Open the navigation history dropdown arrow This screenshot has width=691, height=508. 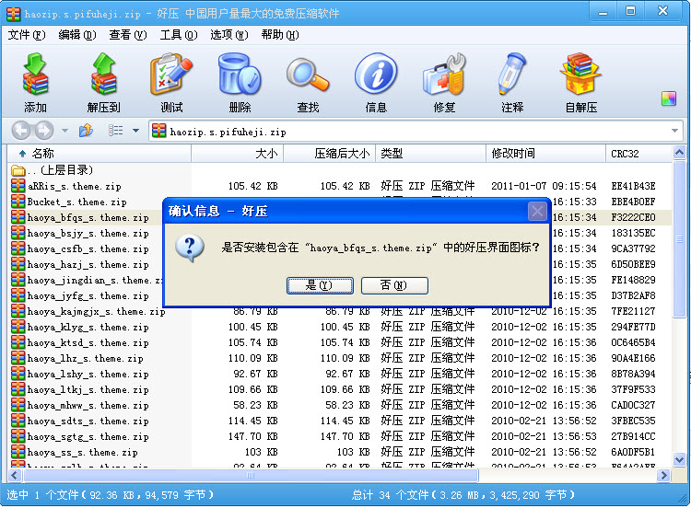point(64,131)
